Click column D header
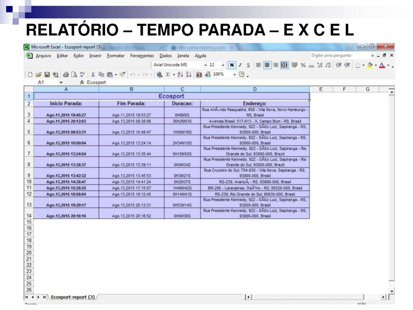 click(x=254, y=88)
